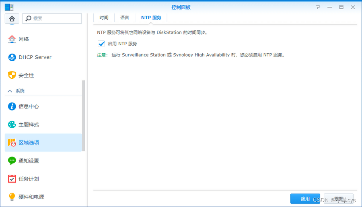Click the 应用 apply button

(x=305, y=199)
